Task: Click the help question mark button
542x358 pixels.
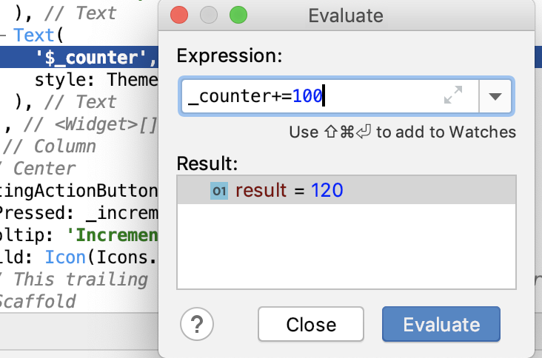Action: point(197,323)
